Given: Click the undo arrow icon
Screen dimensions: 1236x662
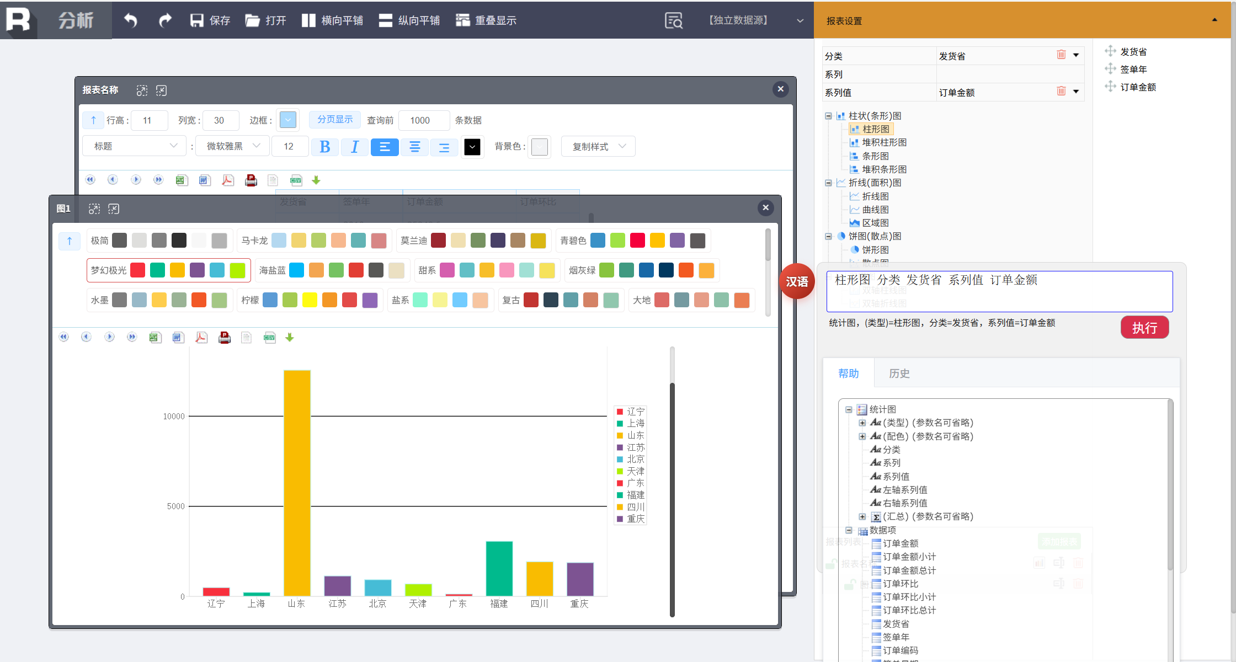Looking at the screenshot, I should pos(131,20).
